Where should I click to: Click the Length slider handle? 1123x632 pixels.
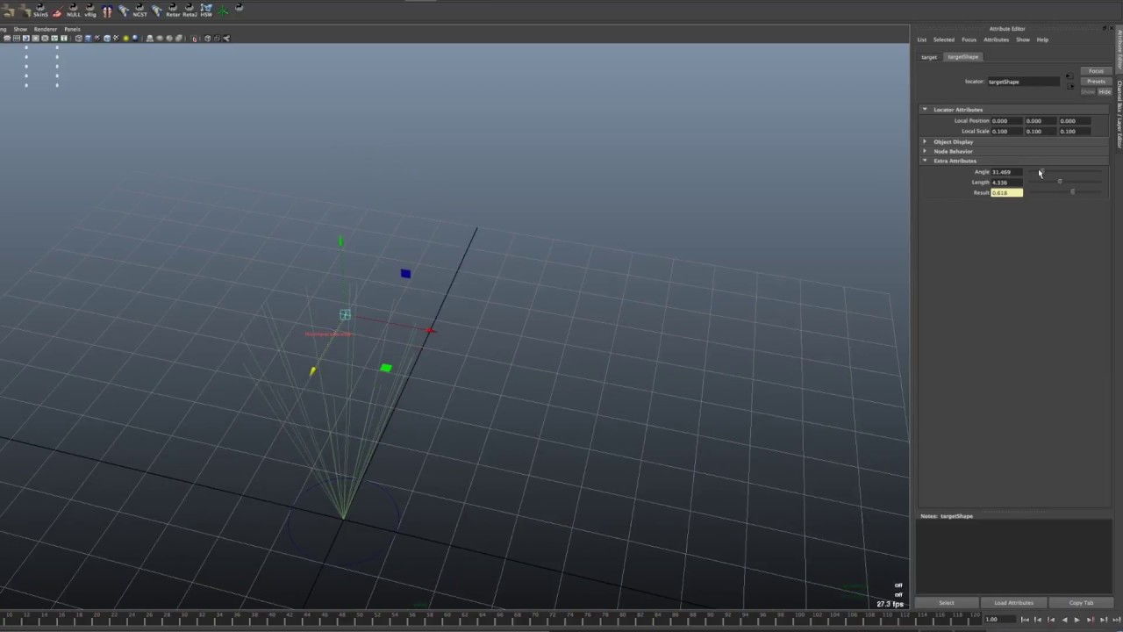click(x=1060, y=182)
